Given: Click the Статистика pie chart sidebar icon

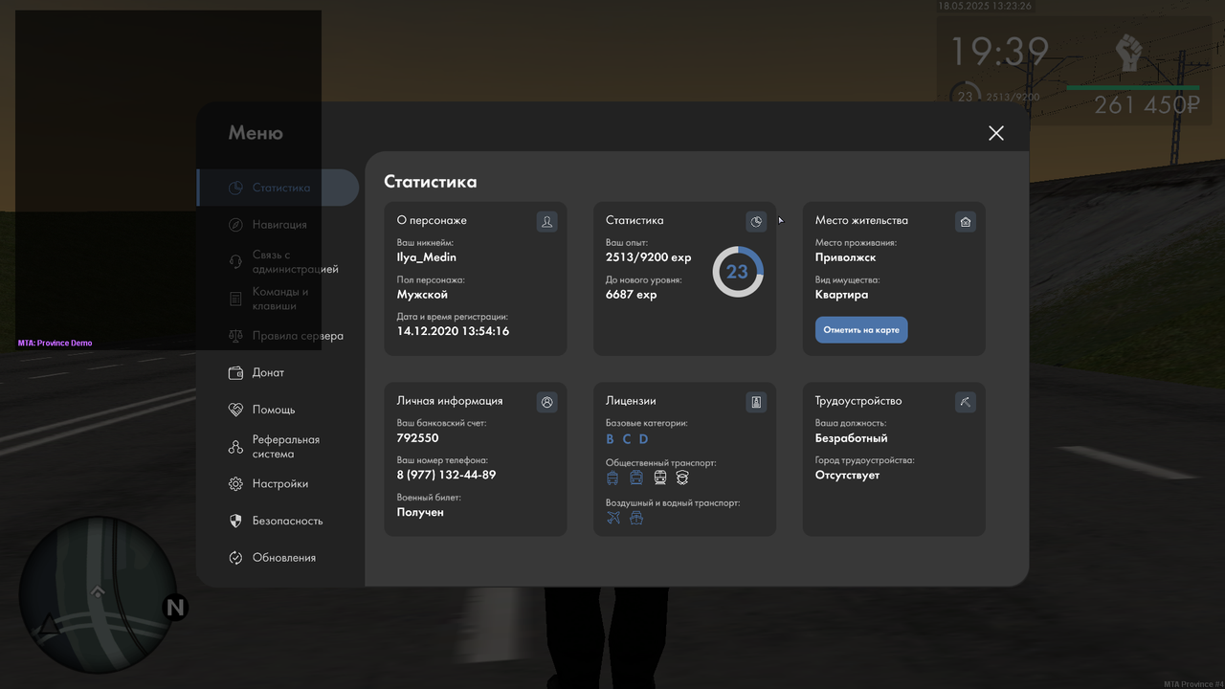Looking at the screenshot, I should pyautogui.click(x=235, y=188).
